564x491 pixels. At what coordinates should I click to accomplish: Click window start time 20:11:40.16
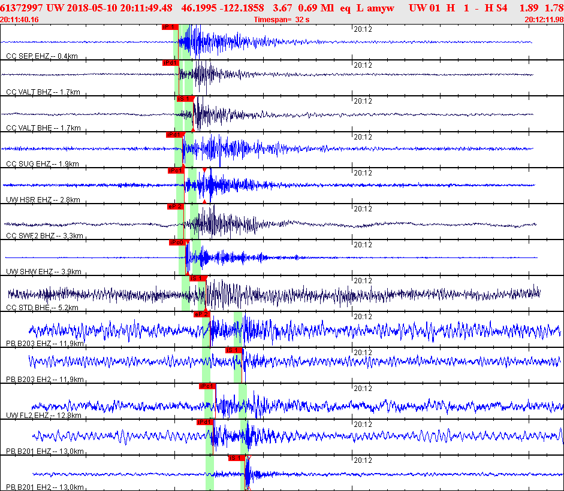19,19
